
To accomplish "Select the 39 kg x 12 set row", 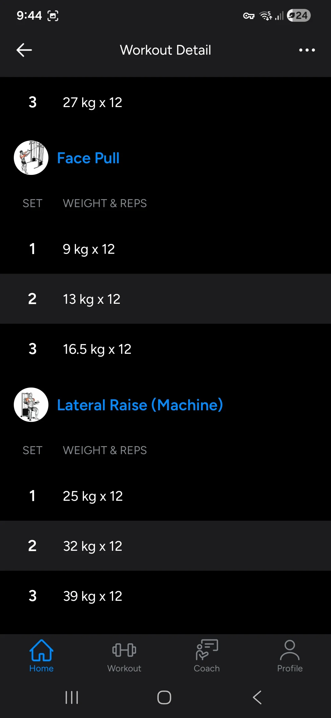I will [x=165, y=596].
